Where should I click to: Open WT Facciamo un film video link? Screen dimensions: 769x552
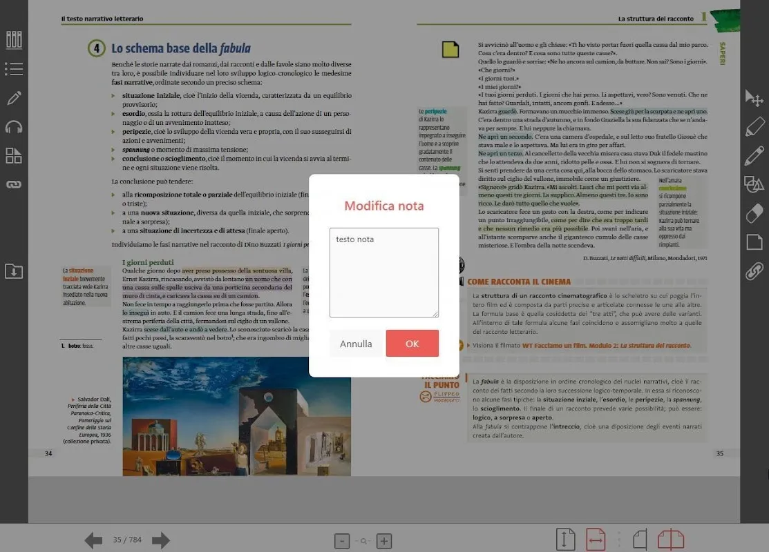(x=606, y=345)
